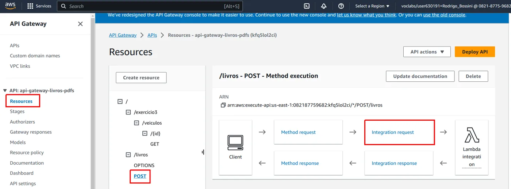Image resolution: width=511 pixels, height=189 pixels.
Task: Collapse the /exercicio3 resource node
Action: click(x=128, y=112)
